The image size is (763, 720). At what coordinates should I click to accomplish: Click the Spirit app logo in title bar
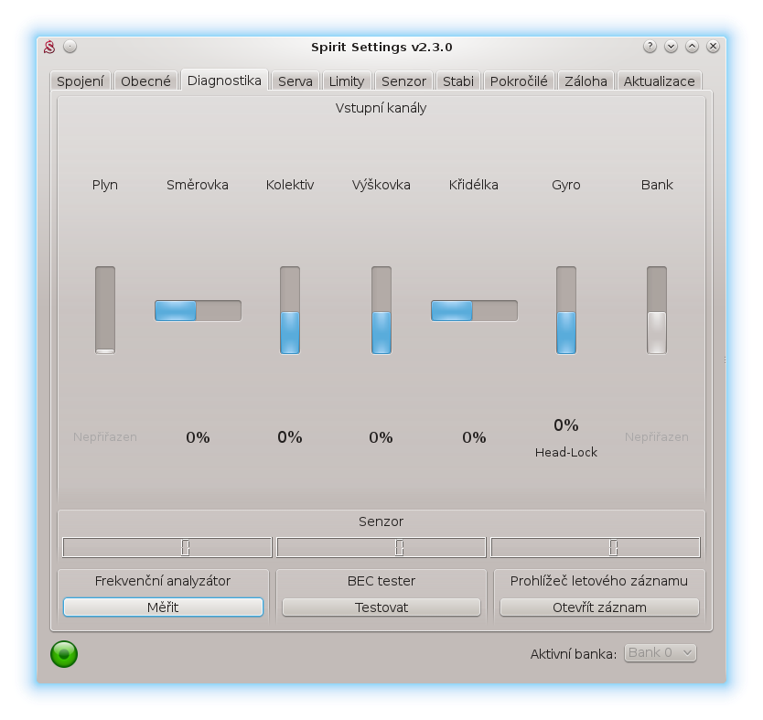(x=50, y=47)
